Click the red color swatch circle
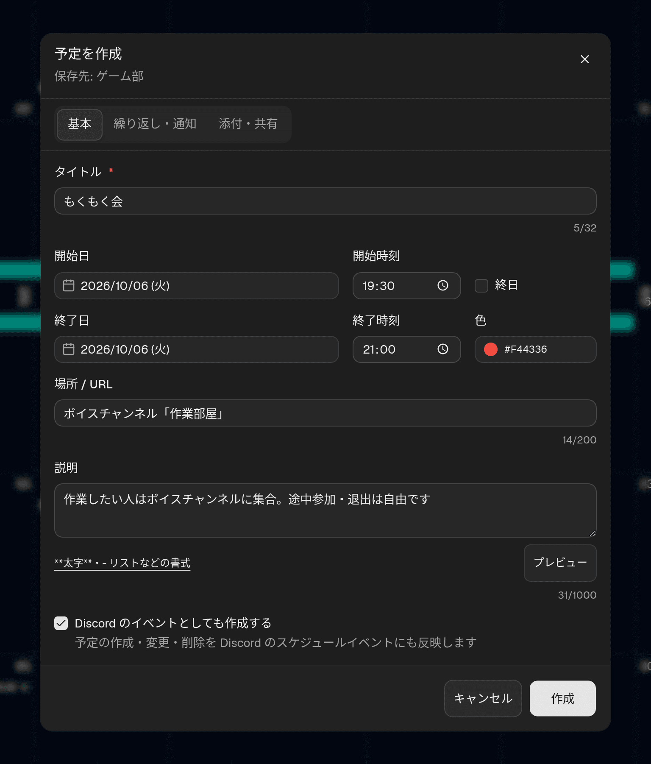Viewport: 651px width, 764px height. coord(491,349)
